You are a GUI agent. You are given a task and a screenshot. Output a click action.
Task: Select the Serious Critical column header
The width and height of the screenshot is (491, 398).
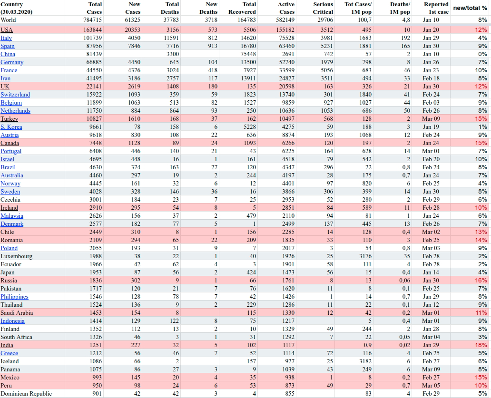click(323, 8)
